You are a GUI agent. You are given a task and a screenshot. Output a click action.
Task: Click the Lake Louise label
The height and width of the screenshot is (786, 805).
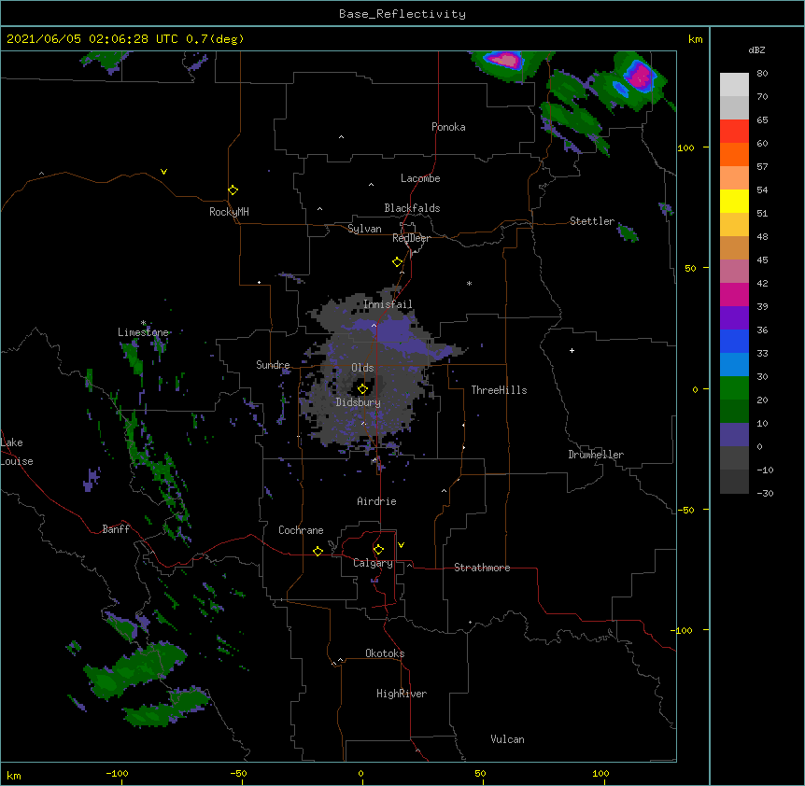pyautogui.click(x=17, y=452)
